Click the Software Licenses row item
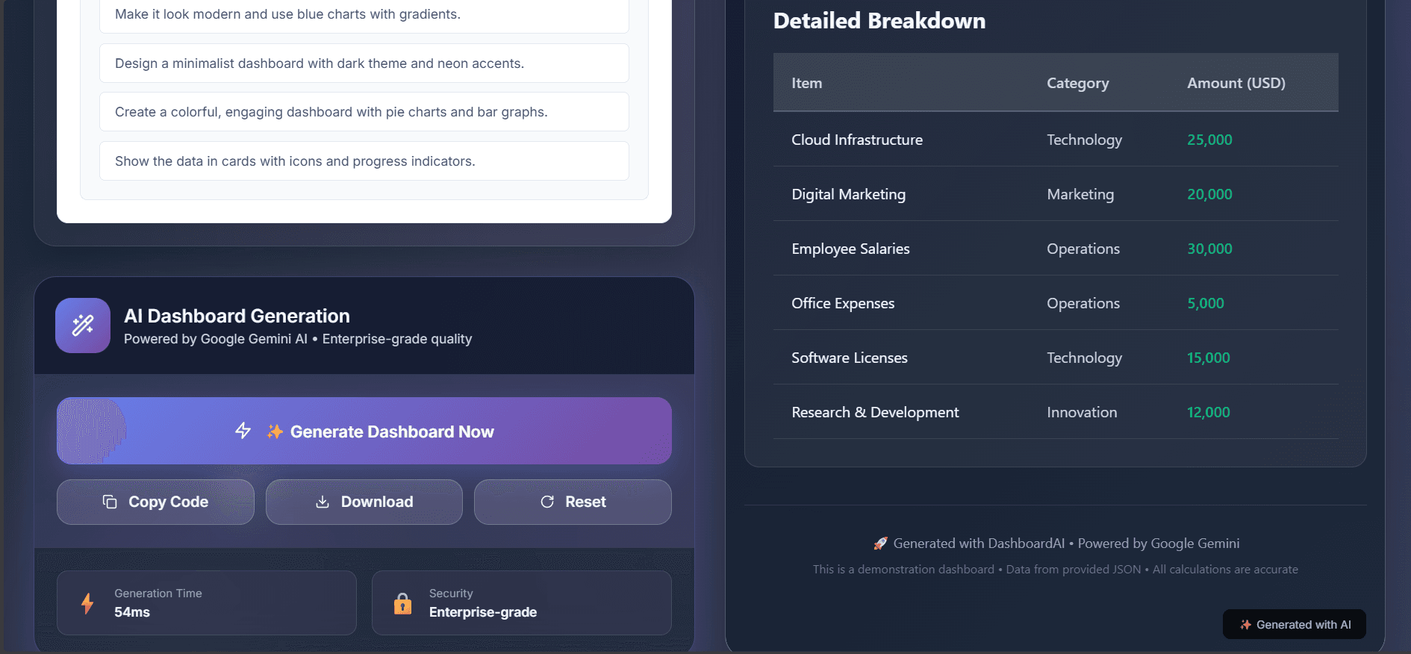Screen dimensions: 1411x654 pyautogui.click(x=850, y=358)
